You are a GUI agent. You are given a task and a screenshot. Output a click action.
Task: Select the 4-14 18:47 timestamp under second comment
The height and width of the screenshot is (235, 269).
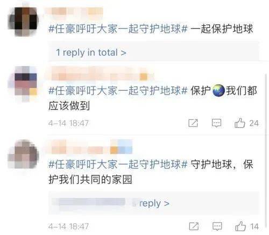(68, 123)
